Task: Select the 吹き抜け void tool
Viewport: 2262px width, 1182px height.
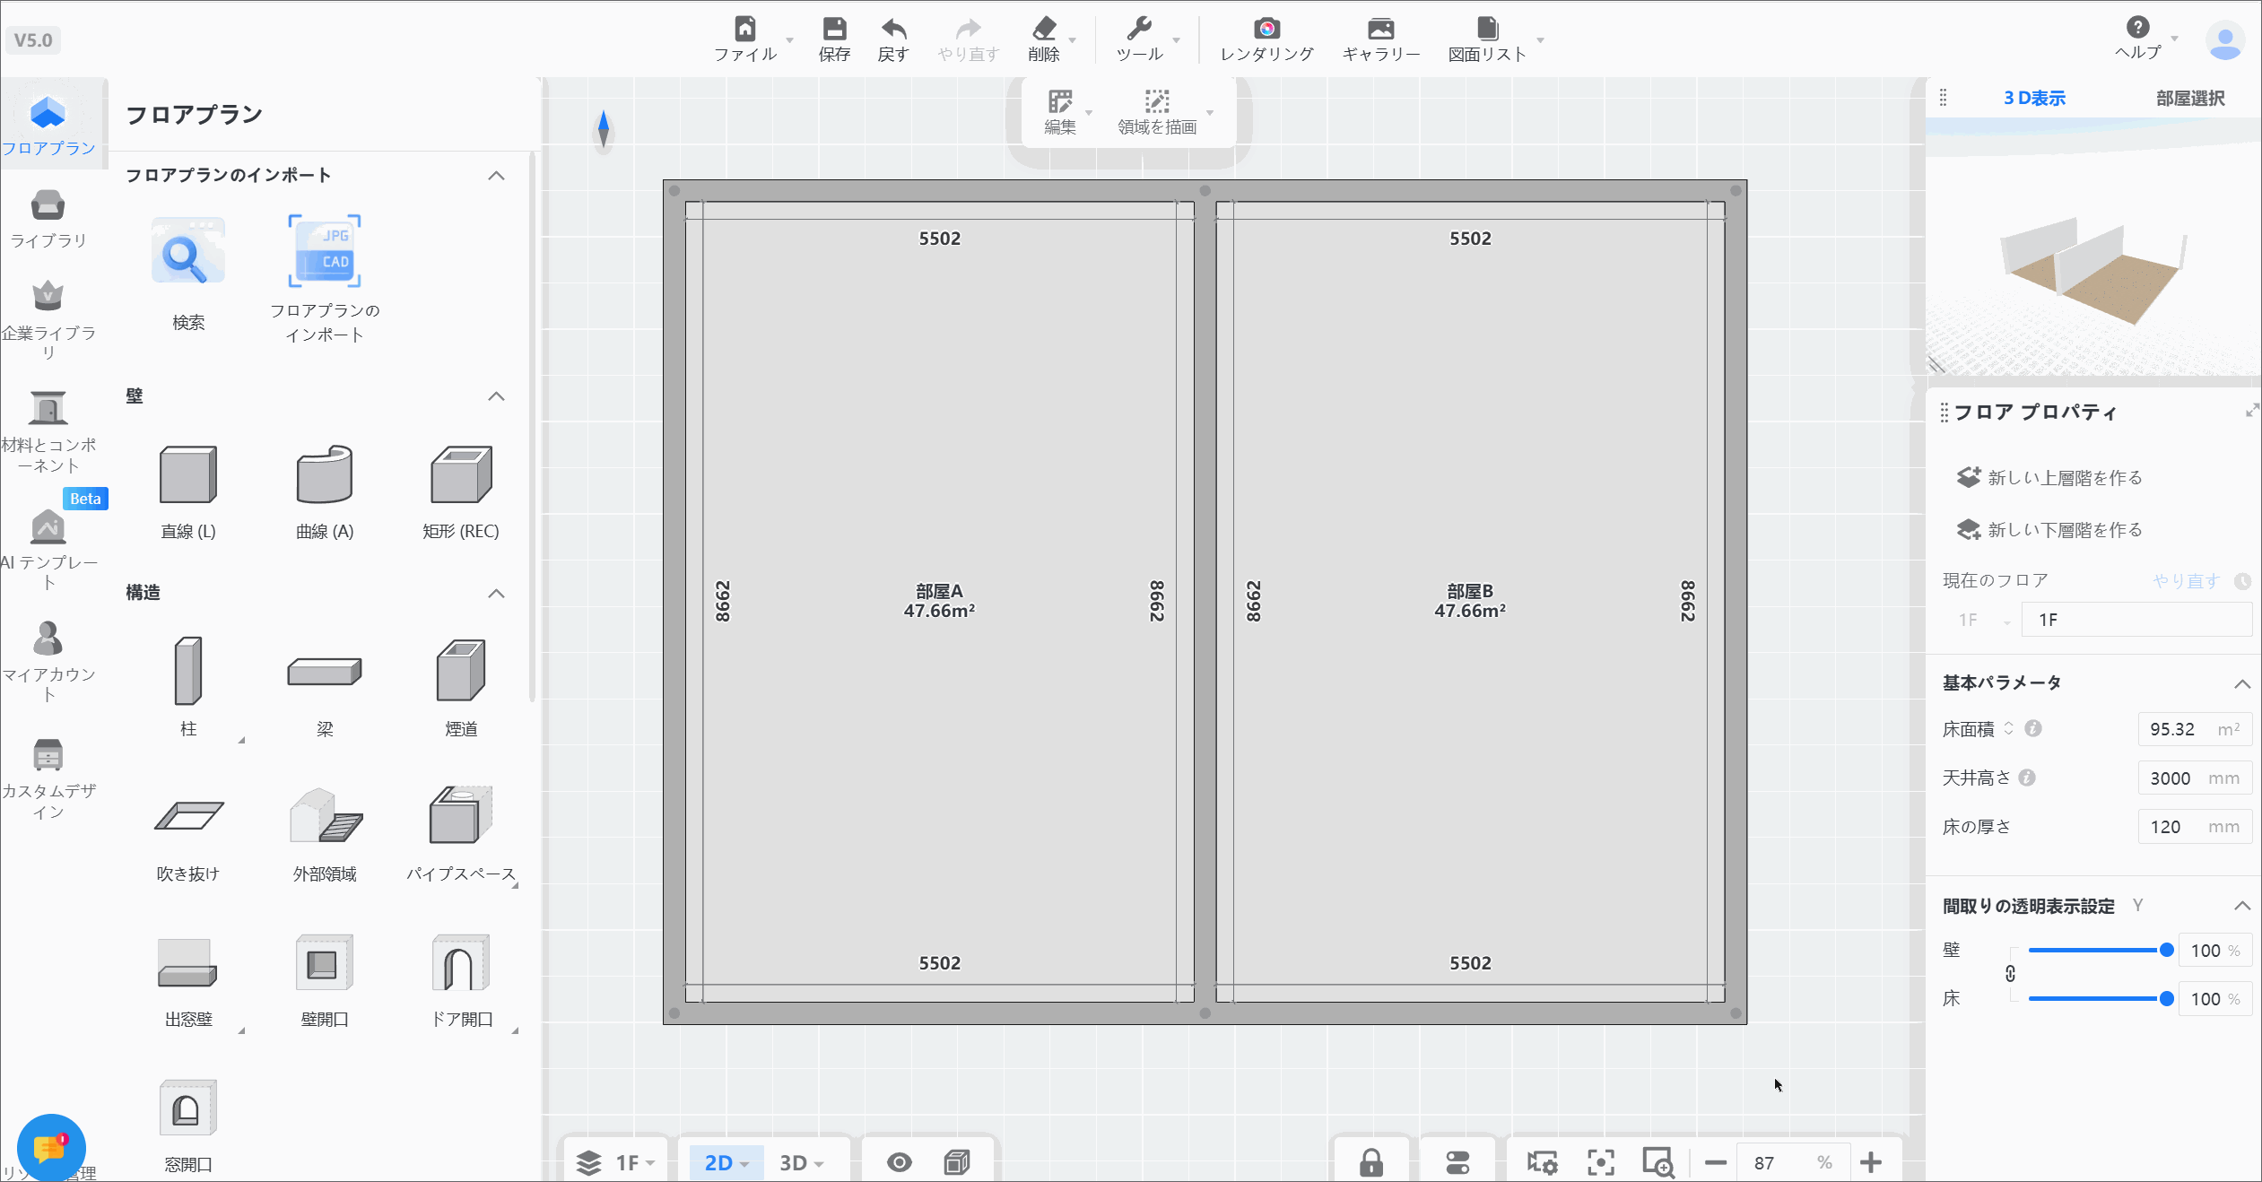Action: [x=188, y=816]
